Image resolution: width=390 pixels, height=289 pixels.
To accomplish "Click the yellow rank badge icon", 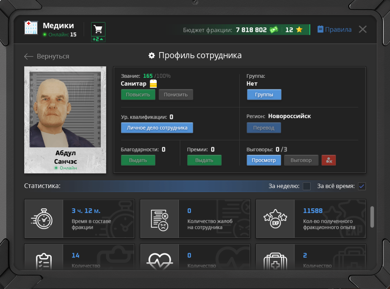I will click(153, 84).
